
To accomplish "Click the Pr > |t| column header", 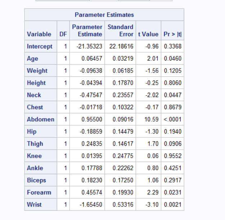I will [x=172, y=34].
